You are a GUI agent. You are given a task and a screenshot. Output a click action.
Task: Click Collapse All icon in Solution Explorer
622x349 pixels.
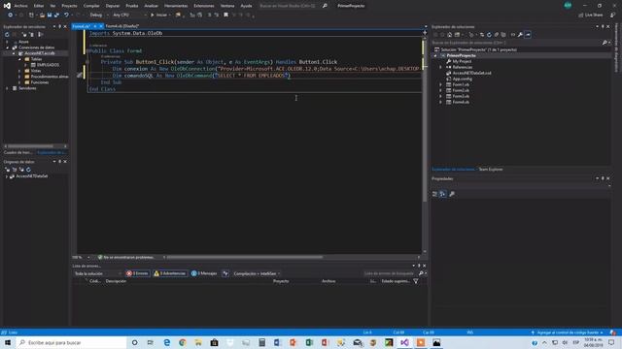(x=497, y=35)
